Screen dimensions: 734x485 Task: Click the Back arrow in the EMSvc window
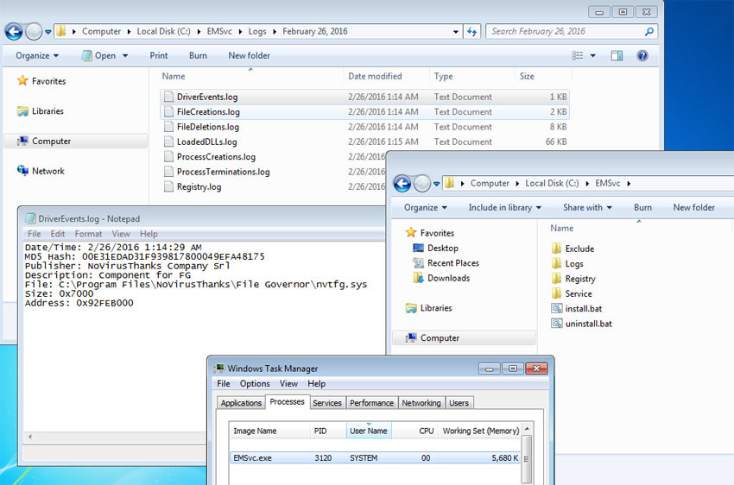click(x=402, y=183)
